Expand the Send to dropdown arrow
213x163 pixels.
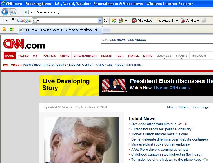click(x=198, y=21)
